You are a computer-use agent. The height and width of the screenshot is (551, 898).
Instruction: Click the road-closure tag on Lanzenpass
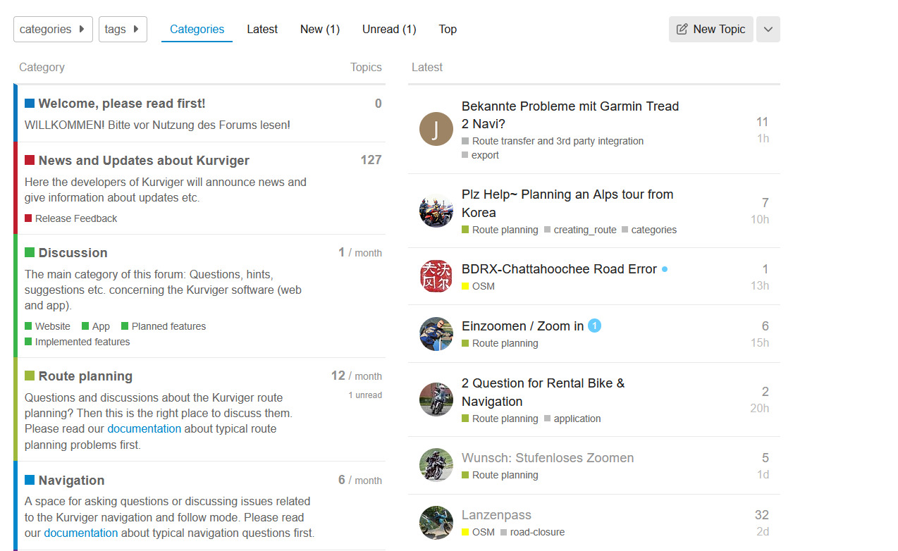point(537,532)
